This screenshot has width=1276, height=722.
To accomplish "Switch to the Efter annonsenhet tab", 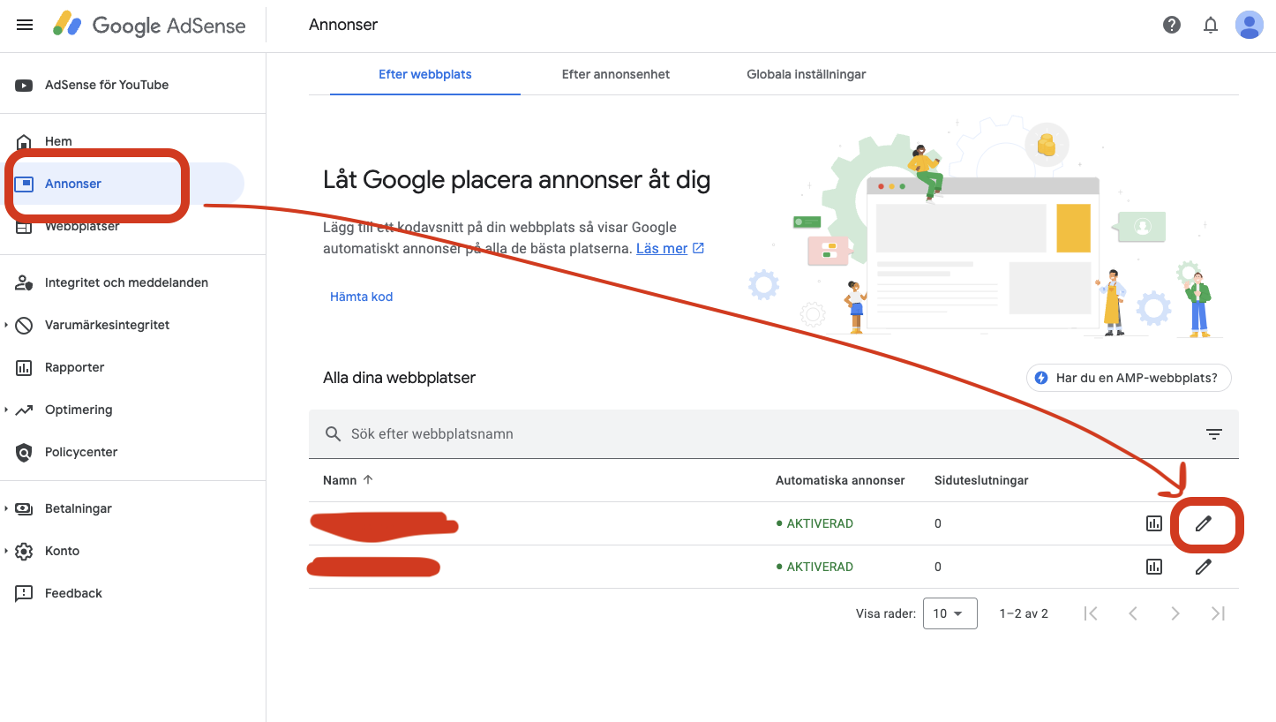I will tap(615, 74).
